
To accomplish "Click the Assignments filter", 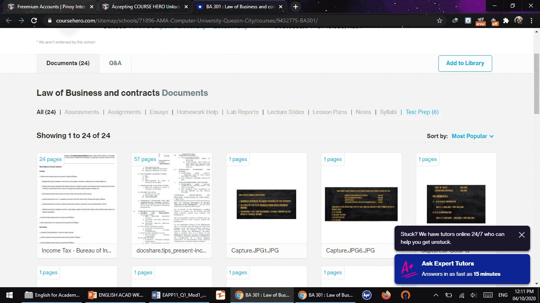I will pyautogui.click(x=125, y=112).
